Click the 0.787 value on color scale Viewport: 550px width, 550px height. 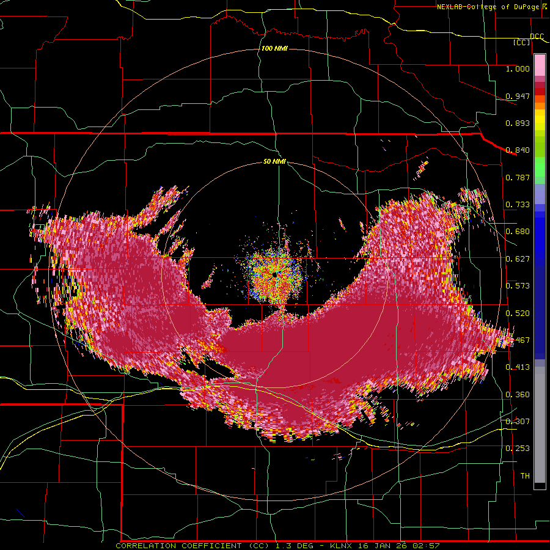click(518, 177)
